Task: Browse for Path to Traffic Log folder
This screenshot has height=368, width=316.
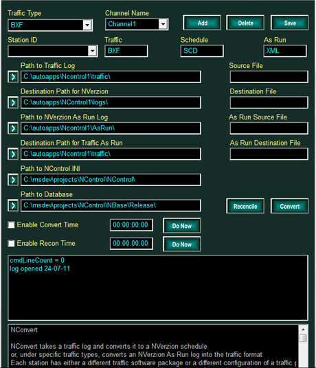Action: point(13,77)
